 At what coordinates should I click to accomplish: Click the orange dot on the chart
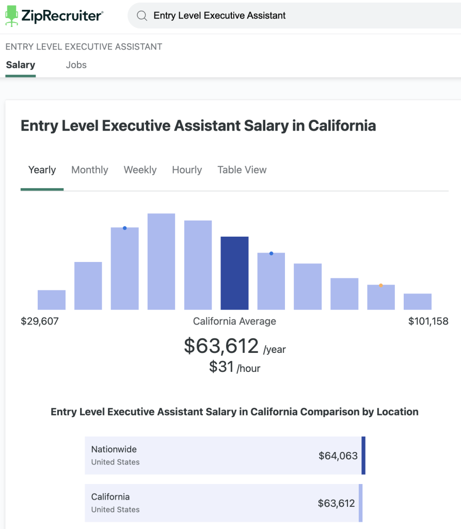tap(381, 285)
